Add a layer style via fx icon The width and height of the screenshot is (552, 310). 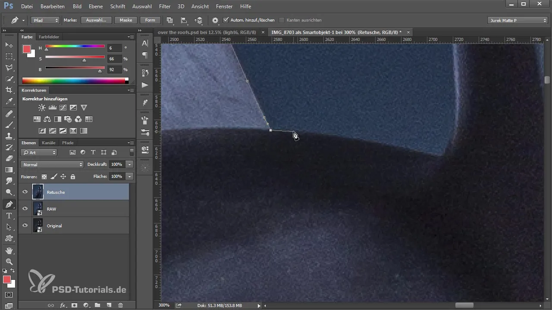[x=63, y=305]
